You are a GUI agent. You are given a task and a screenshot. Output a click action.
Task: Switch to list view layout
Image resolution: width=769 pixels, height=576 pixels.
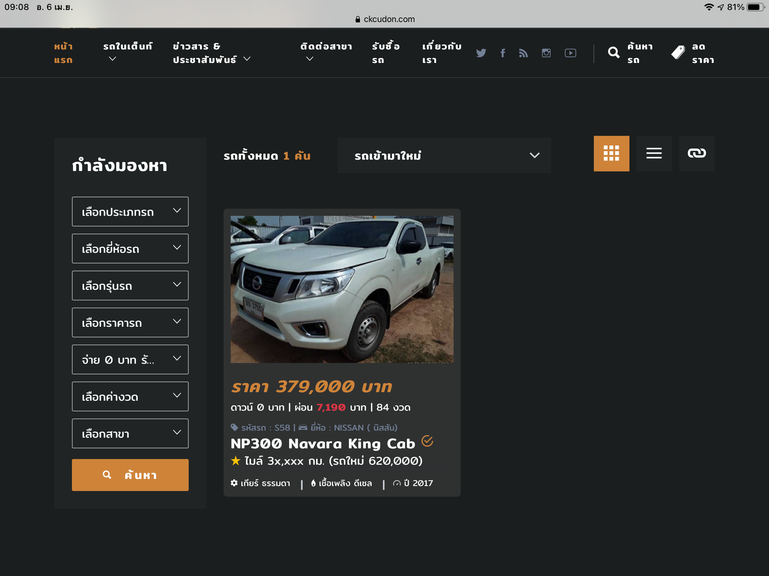[654, 154]
